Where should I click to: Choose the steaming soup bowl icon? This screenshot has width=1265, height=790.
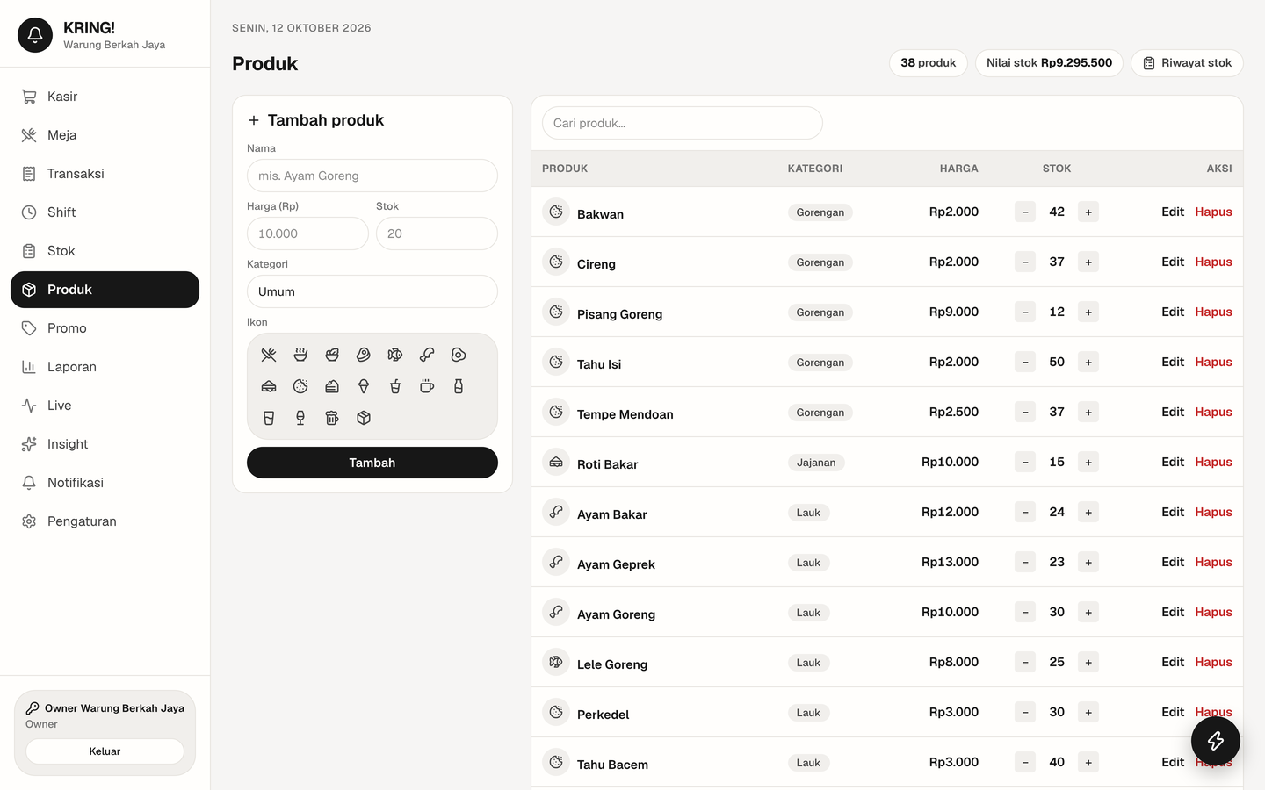(300, 355)
